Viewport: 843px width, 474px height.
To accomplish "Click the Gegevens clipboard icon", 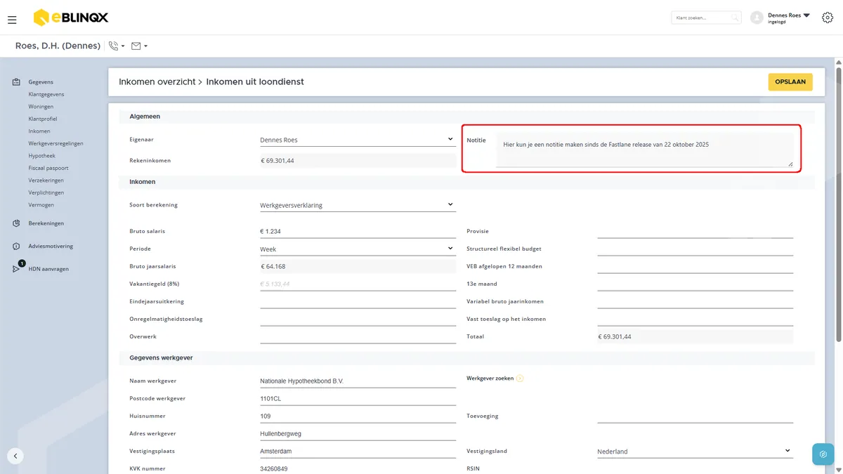I will (x=16, y=82).
